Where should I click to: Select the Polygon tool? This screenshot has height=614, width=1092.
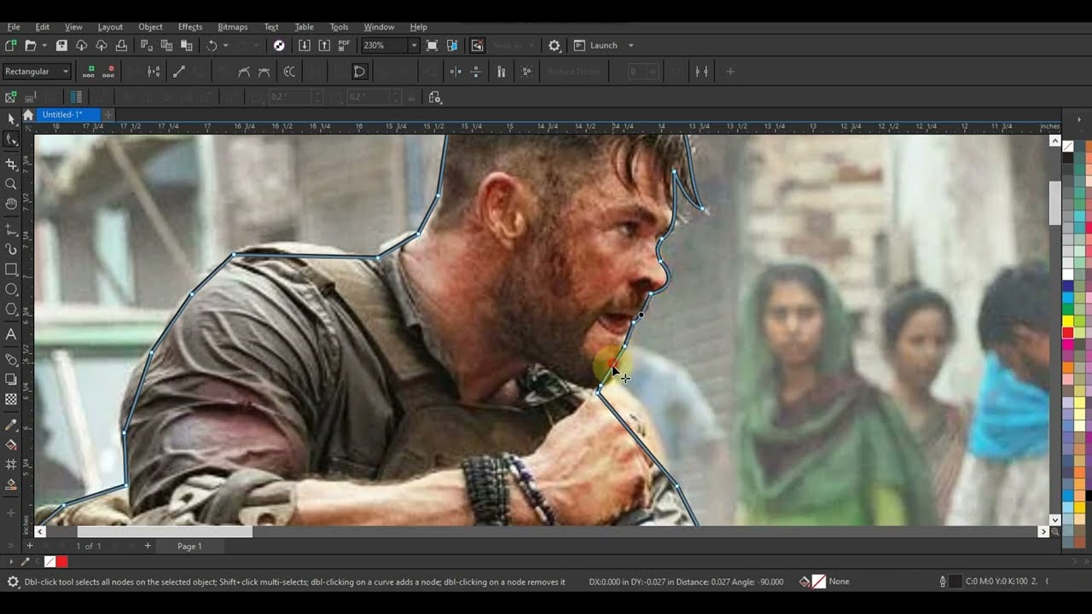click(11, 310)
